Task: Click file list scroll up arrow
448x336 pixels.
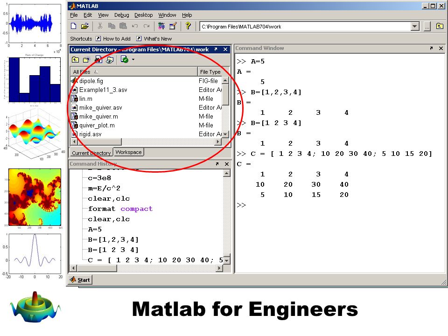Action: pyautogui.click(x=225, y=80)
